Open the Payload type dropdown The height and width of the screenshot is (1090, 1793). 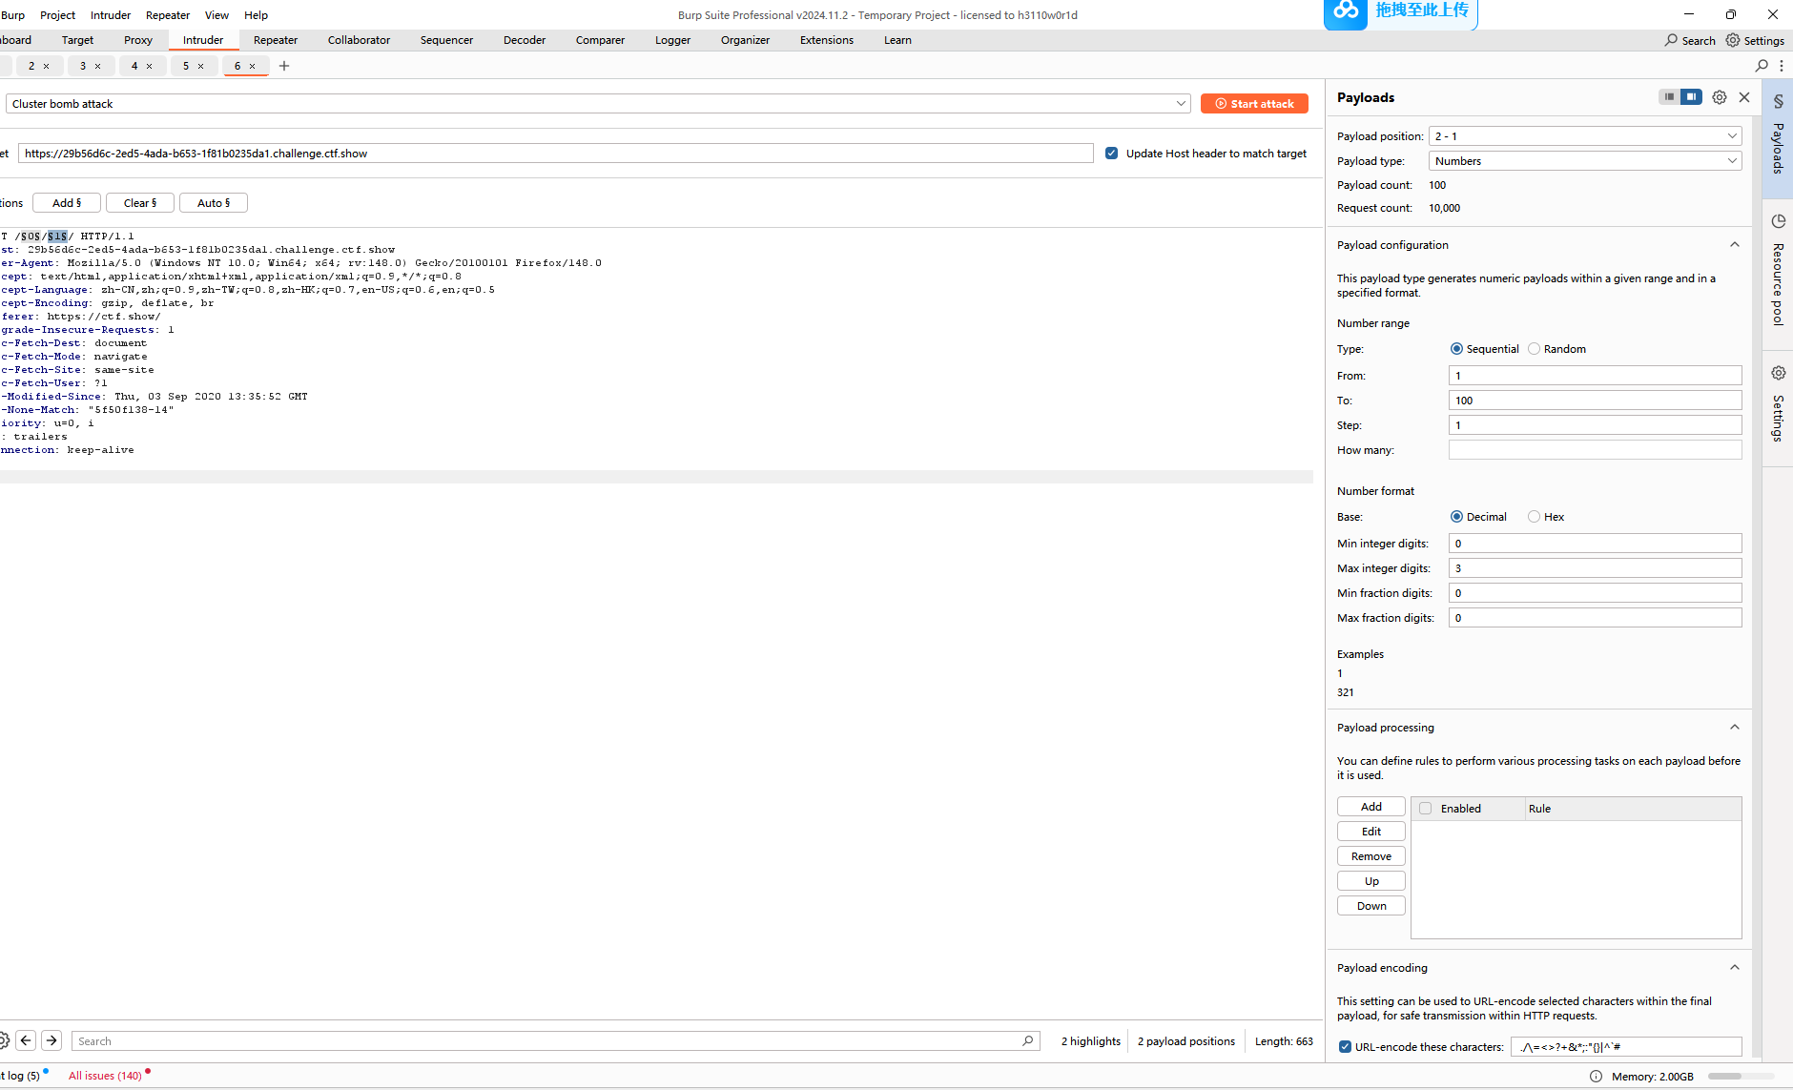pos(1585,161)
